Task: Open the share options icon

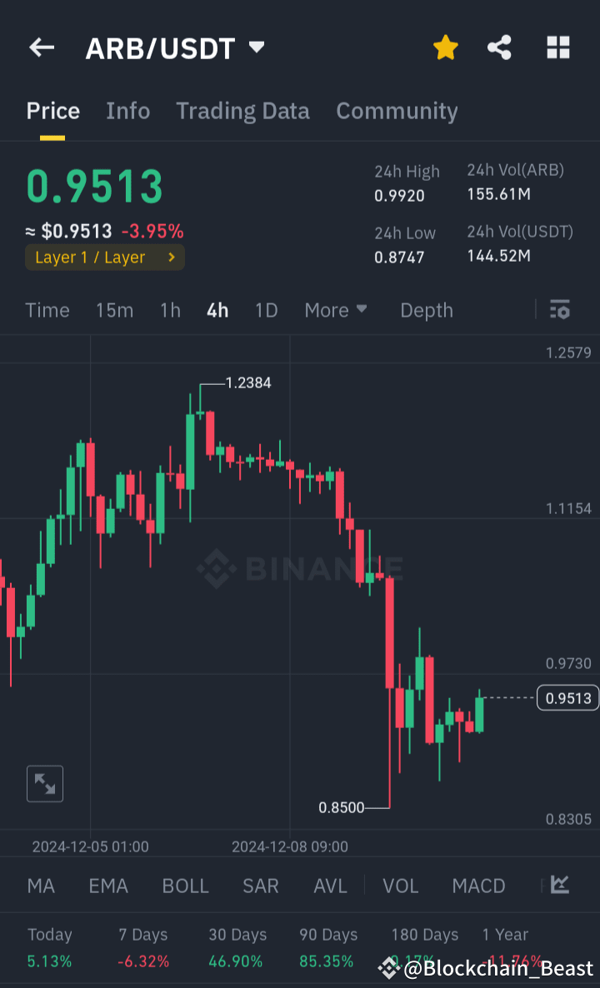Action: pos(499,47)
